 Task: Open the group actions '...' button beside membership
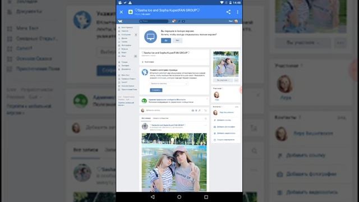pyautogui.click(x=236, y=80)
